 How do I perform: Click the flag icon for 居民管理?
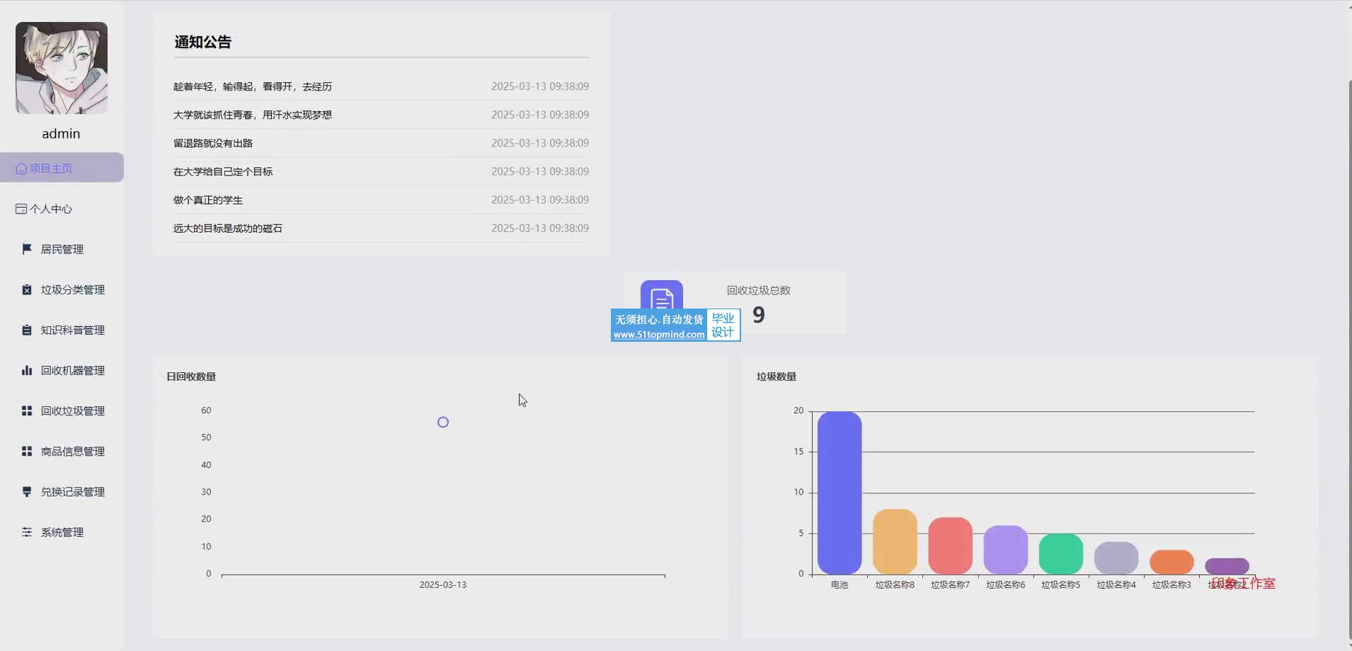pos(27,249)
